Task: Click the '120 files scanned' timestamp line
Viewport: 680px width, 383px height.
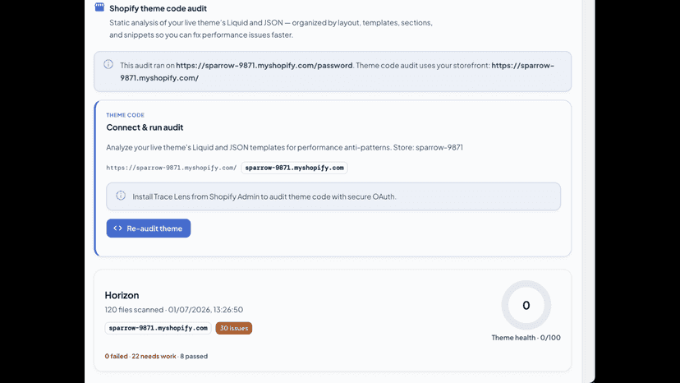Action: tap(174, 310)
